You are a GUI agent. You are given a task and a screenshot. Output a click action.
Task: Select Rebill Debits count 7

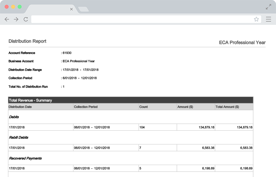tap(140, 148)
